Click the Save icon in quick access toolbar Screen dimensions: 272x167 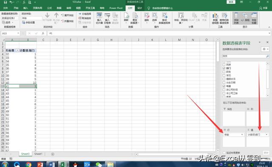coord(5,2)
